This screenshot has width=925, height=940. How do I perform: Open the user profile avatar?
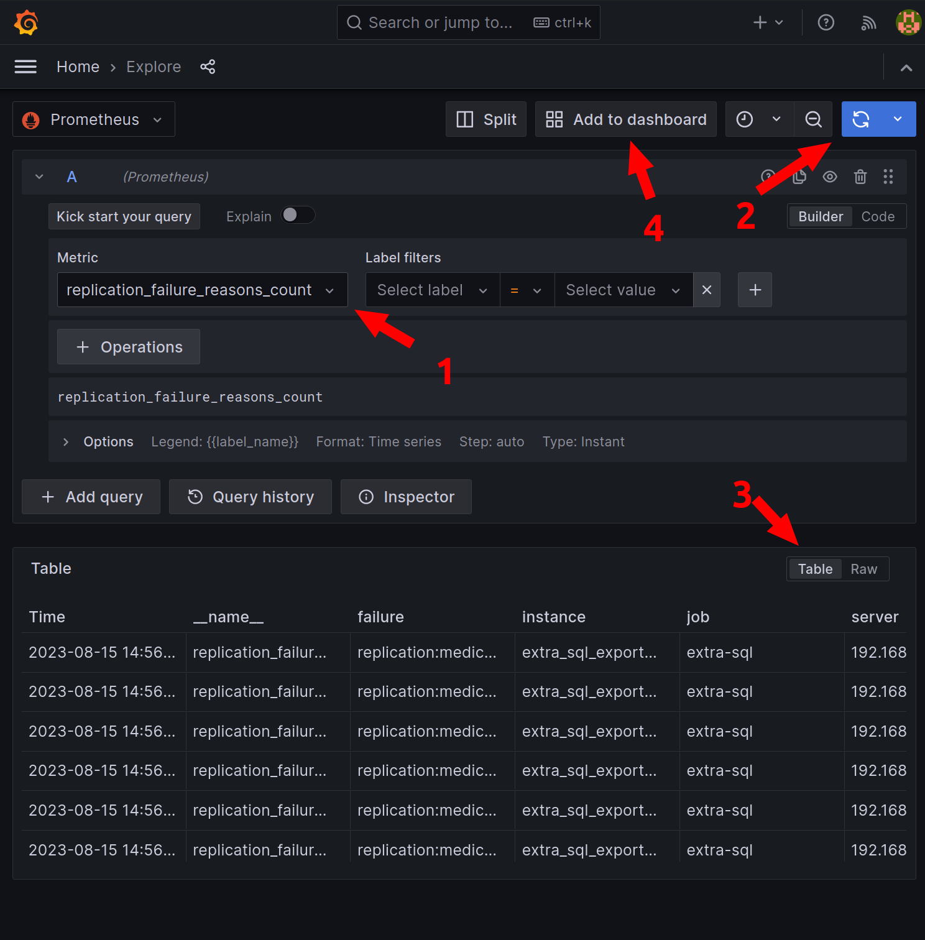click(x=908, y=22)
